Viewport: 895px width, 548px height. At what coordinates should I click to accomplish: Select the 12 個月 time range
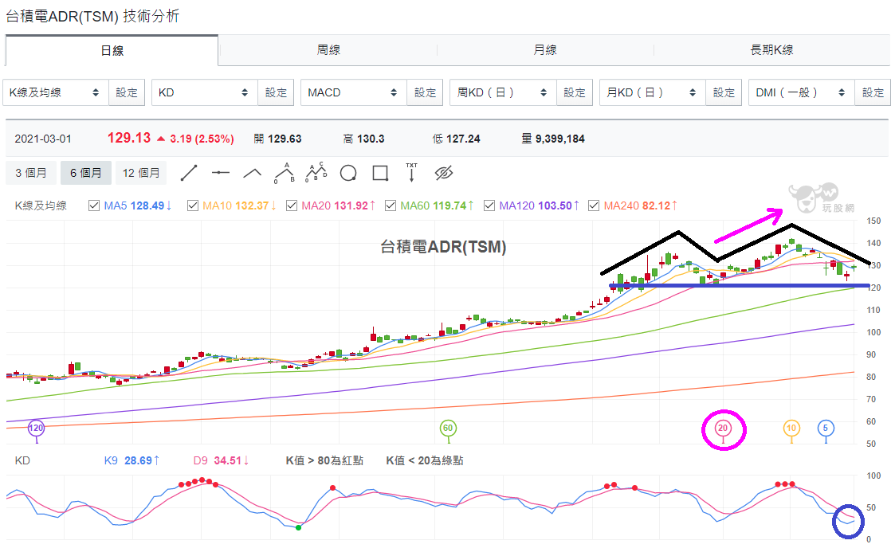tap(141, 173)
